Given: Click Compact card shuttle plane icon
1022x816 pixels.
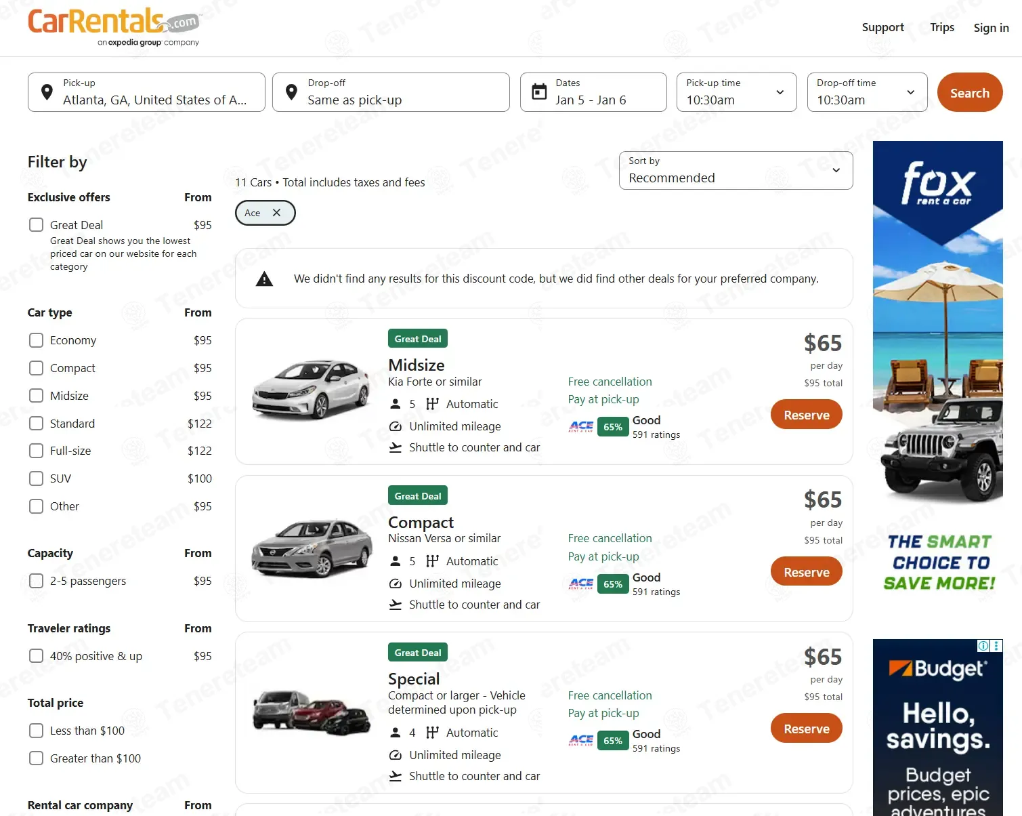Looking at the screenshot, I should point(396,605).
